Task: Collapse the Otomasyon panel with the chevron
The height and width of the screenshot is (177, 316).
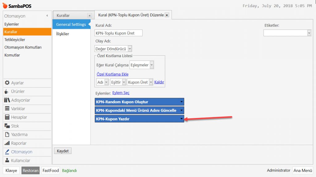Action: coord(47,16)
